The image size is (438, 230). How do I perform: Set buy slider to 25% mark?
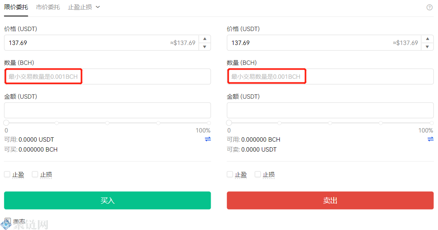[x=57, y=123]
